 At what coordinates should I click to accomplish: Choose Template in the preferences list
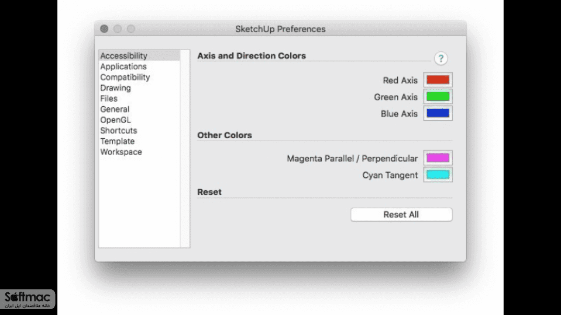click(140, 141)
